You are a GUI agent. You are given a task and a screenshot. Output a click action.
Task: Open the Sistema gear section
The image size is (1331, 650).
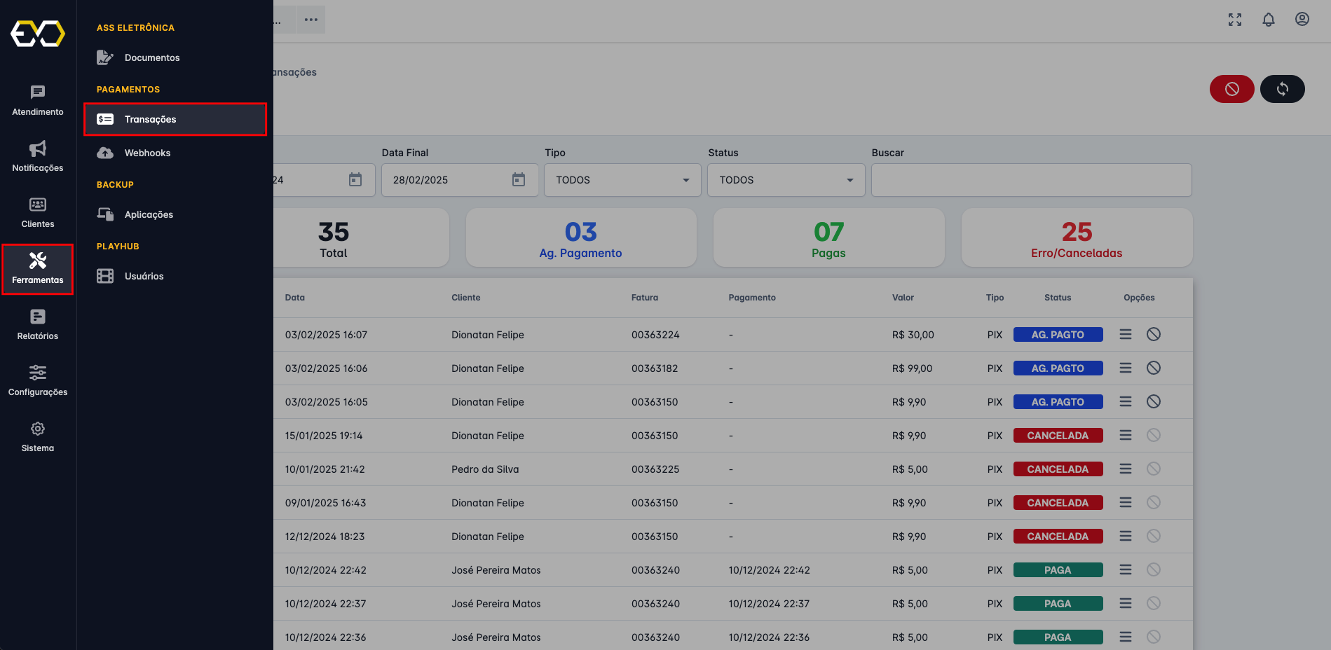click(x=38, y=437)
